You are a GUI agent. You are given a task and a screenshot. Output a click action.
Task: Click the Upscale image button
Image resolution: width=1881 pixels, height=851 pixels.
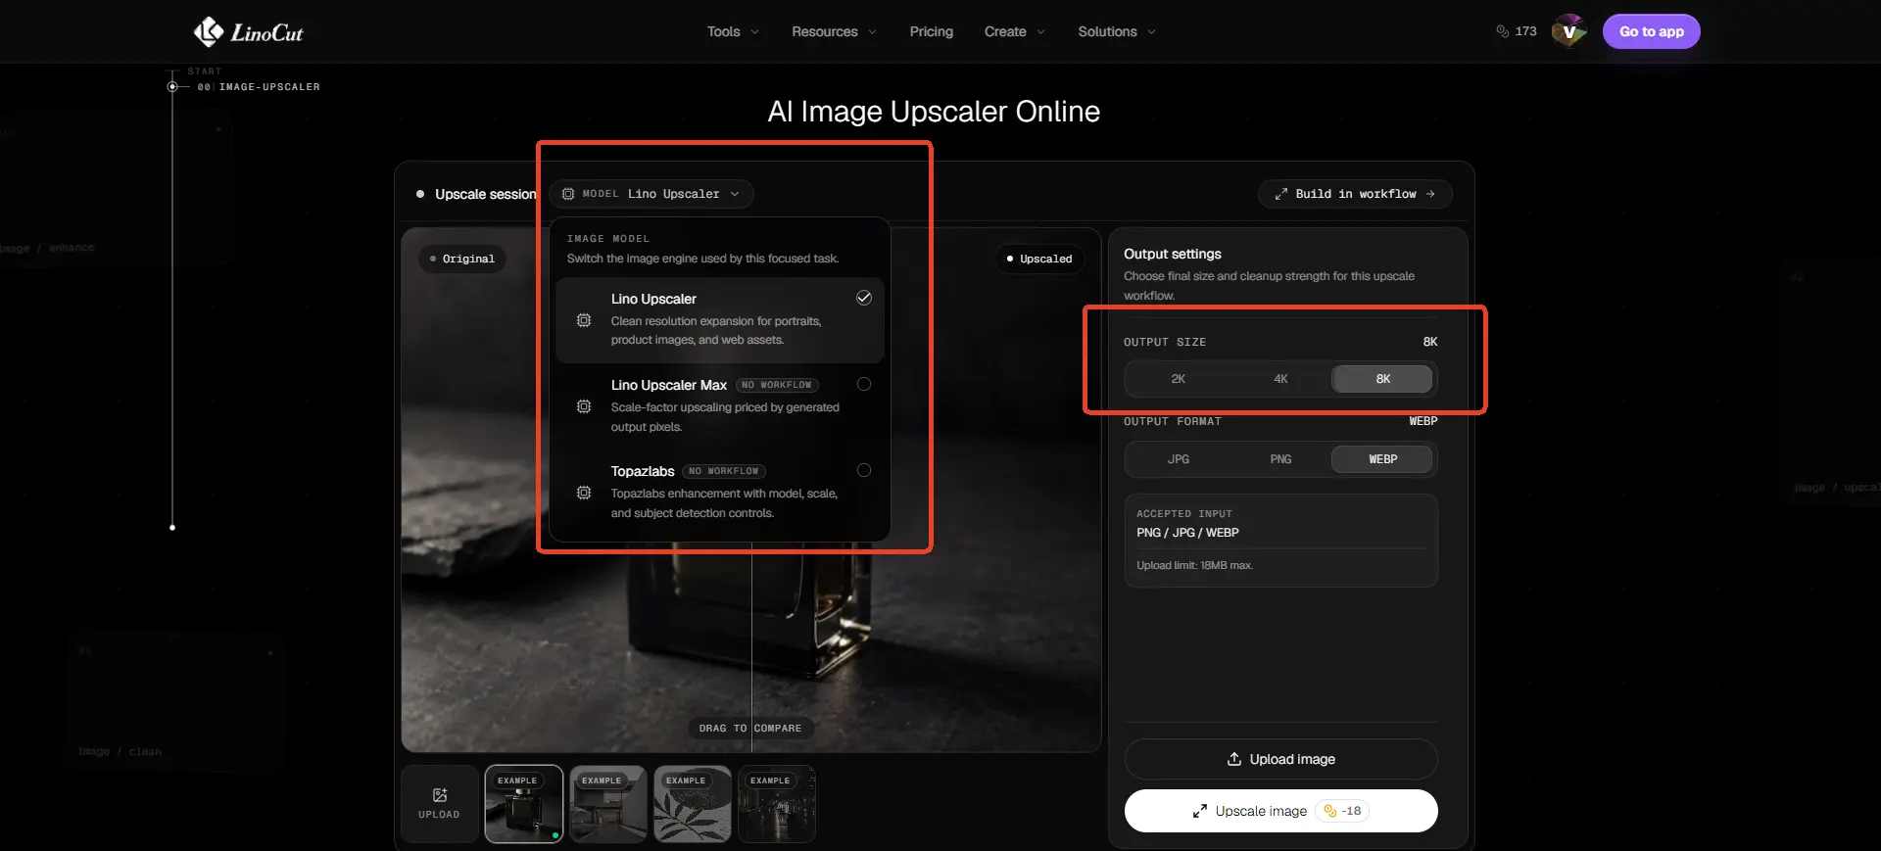[x=1280, y=811]
